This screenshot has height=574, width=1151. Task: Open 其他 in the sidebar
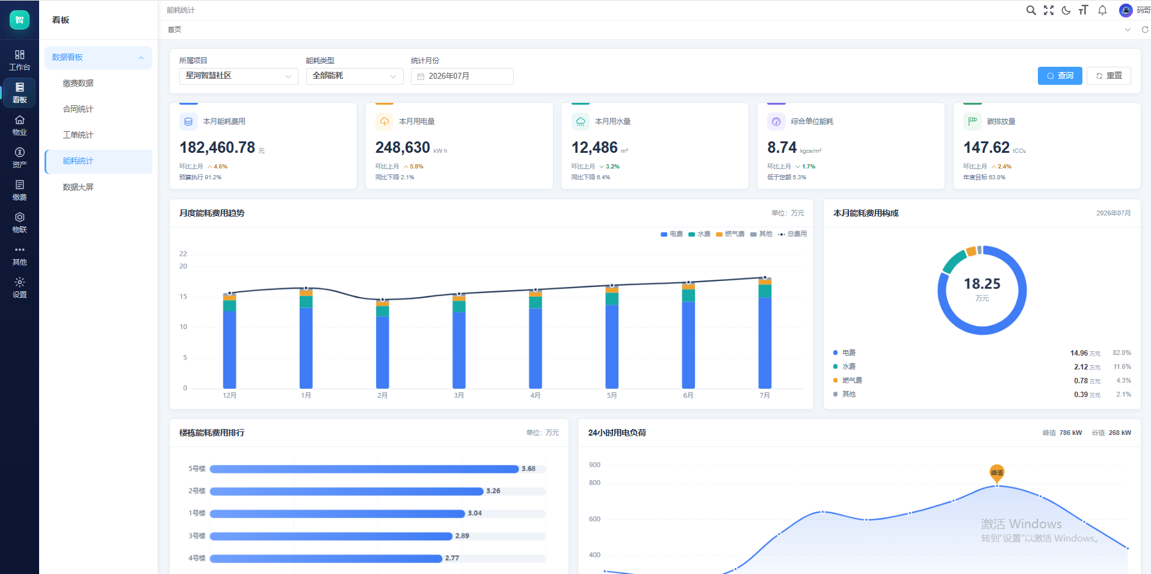click(x=19, y=255)
